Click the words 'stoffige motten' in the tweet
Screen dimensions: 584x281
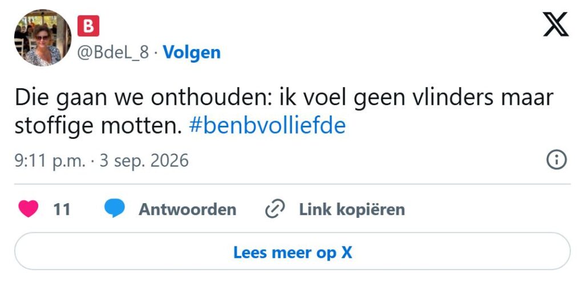click(x=98, y=127)
